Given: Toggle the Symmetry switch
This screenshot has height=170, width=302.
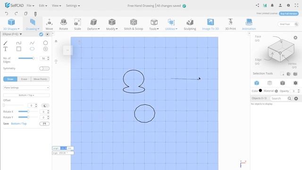Looking at the screenshot, I should (44, 68).
